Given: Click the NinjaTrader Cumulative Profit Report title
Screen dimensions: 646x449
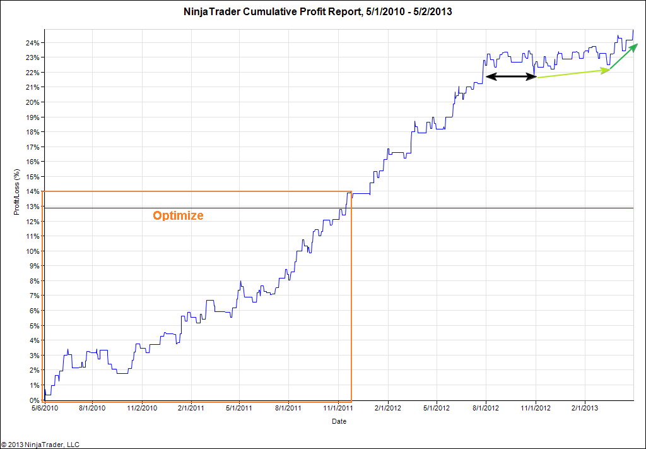Looking at the screenshot, I should (x=318, y=12).
